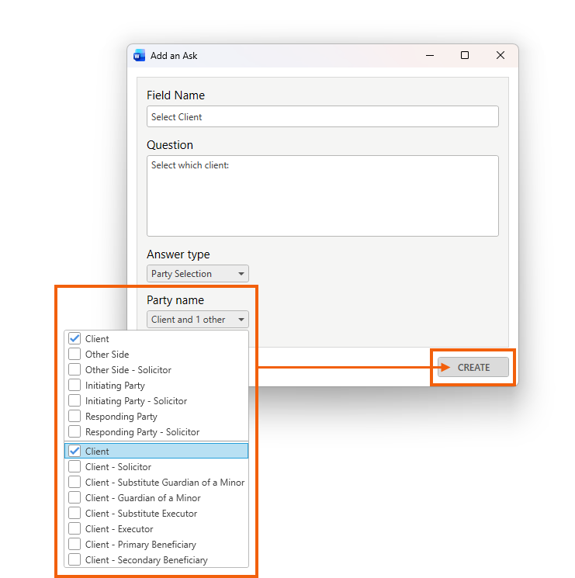This screenshot has width=575, height=578.
Task: Expand the Party name dropdown
Action: pyautogui.click(x=198, y=320)
